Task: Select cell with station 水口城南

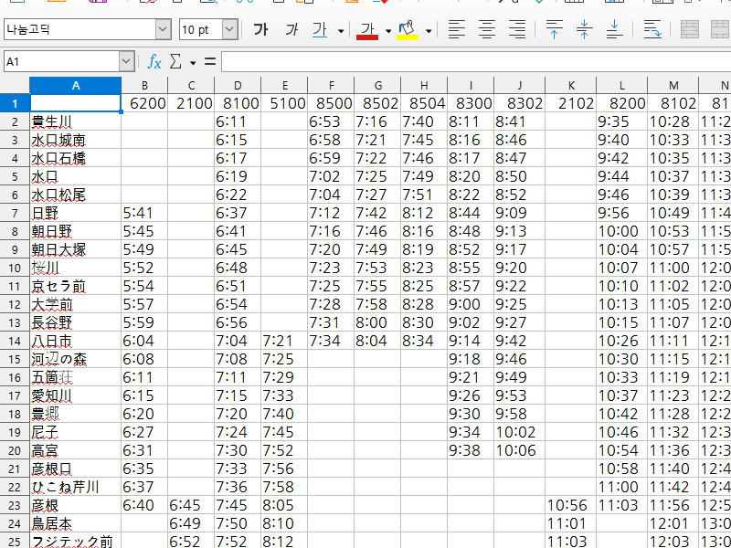Action: pos(76,140)
